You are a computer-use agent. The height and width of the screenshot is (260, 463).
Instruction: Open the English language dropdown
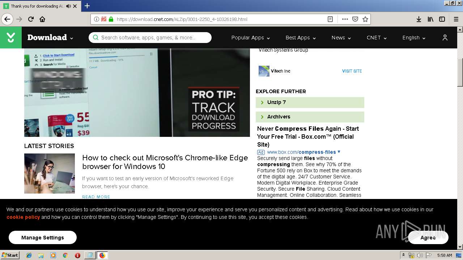(414, 38)
